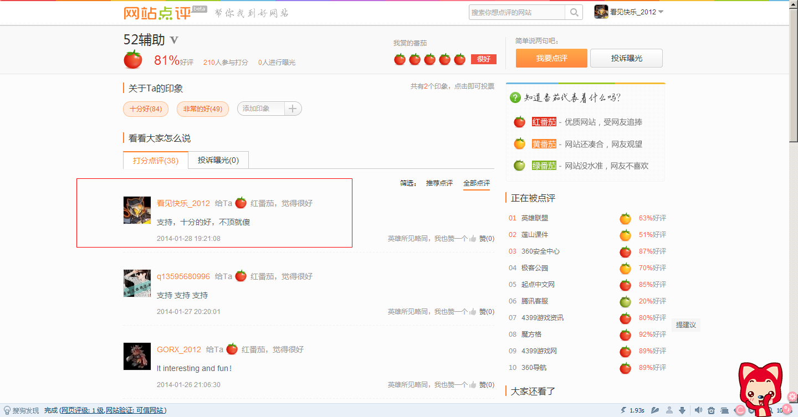The image size is (798, 417).
Task: Click 看见快乐_2012 review avatar thumbnail
Action: [137, 210]
